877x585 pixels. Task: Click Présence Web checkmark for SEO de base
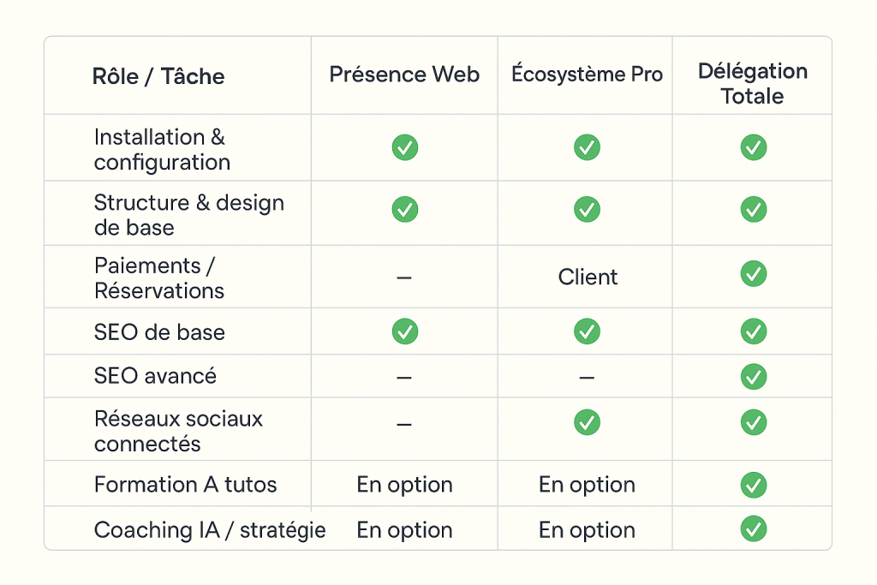[405, 331]
